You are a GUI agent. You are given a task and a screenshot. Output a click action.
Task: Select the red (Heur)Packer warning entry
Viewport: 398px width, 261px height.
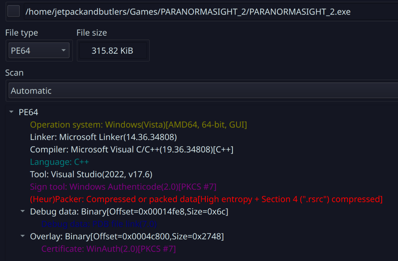pos(206,199)
